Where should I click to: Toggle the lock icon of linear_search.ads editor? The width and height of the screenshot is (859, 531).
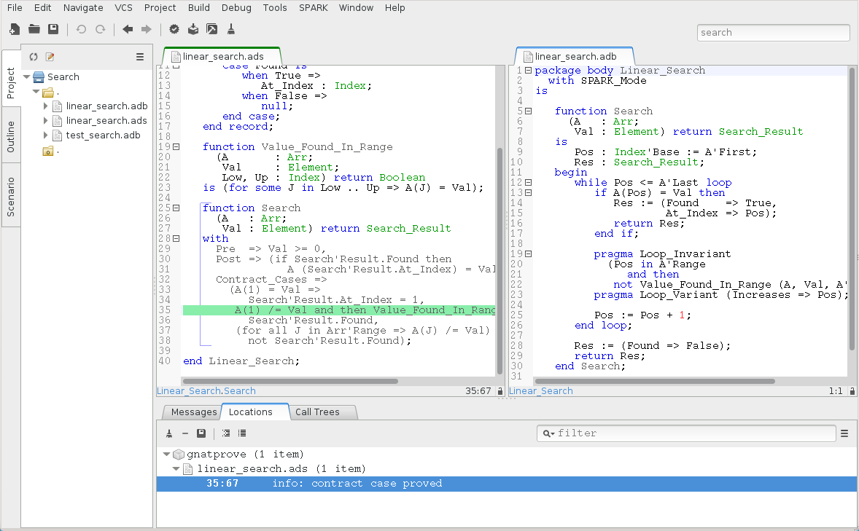500,391
